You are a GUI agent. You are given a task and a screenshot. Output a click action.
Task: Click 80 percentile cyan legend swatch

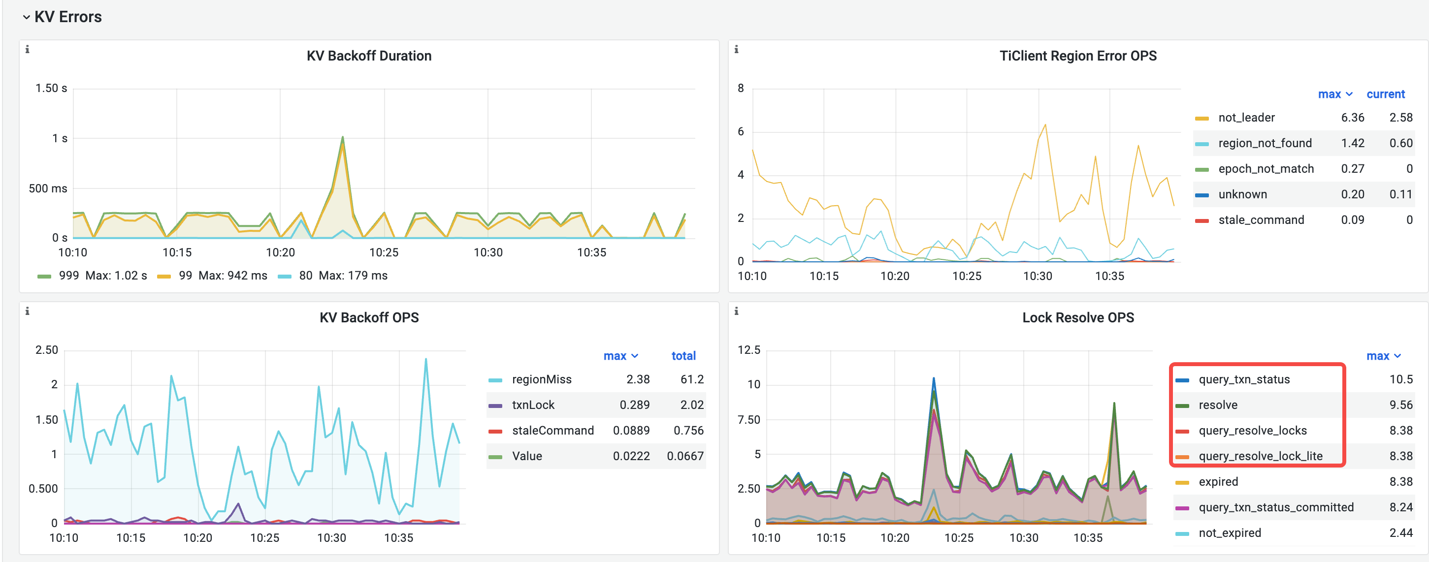pyautogui.click(x=285, y=276)
